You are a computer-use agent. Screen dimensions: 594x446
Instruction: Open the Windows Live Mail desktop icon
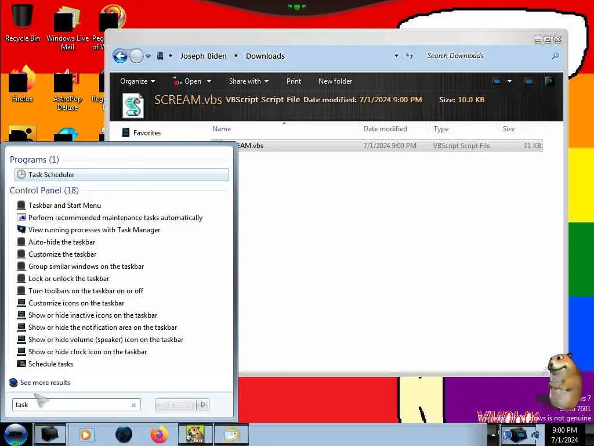point(67,27)
